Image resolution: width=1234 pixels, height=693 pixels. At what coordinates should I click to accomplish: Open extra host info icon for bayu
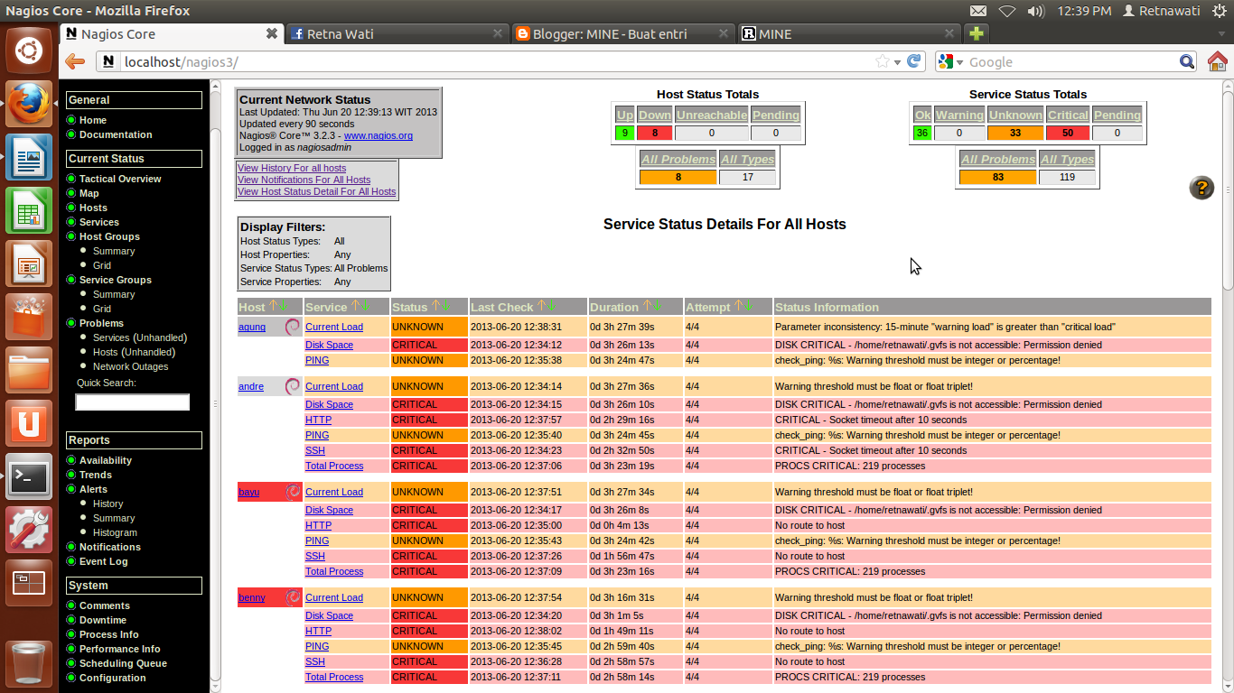pyautogui.click(x=293, y=492)
